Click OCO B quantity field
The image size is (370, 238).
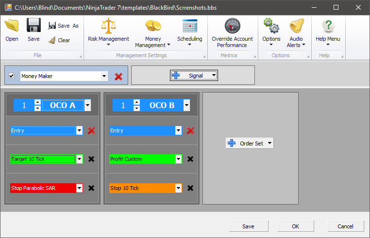[123, 105]
